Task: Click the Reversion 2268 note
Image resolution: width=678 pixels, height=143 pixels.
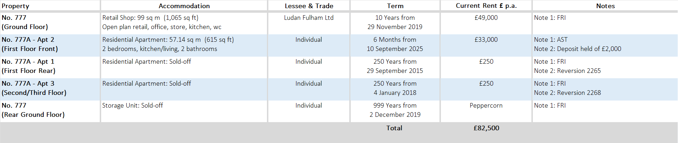Action: pos(567,93)
